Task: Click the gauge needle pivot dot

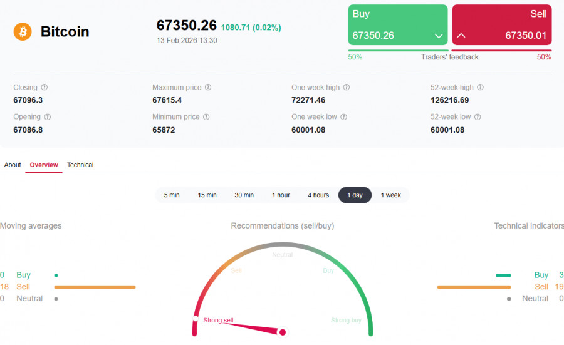Action: [283, 332]
